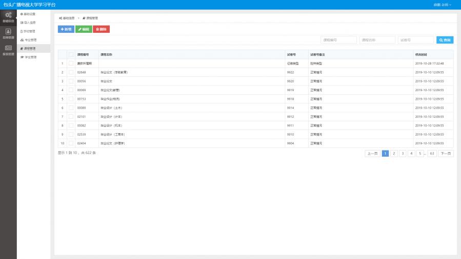Select checkbox for course 00089 row

coord(71,107)
